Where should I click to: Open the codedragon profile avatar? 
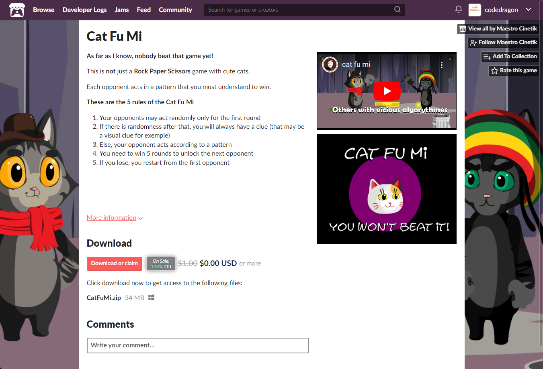click(x=475, y=10)
